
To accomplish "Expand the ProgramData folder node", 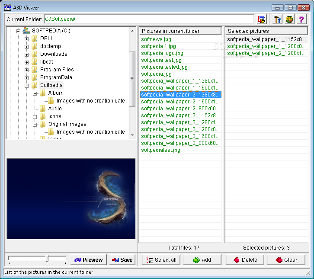I will pos(26,78).
